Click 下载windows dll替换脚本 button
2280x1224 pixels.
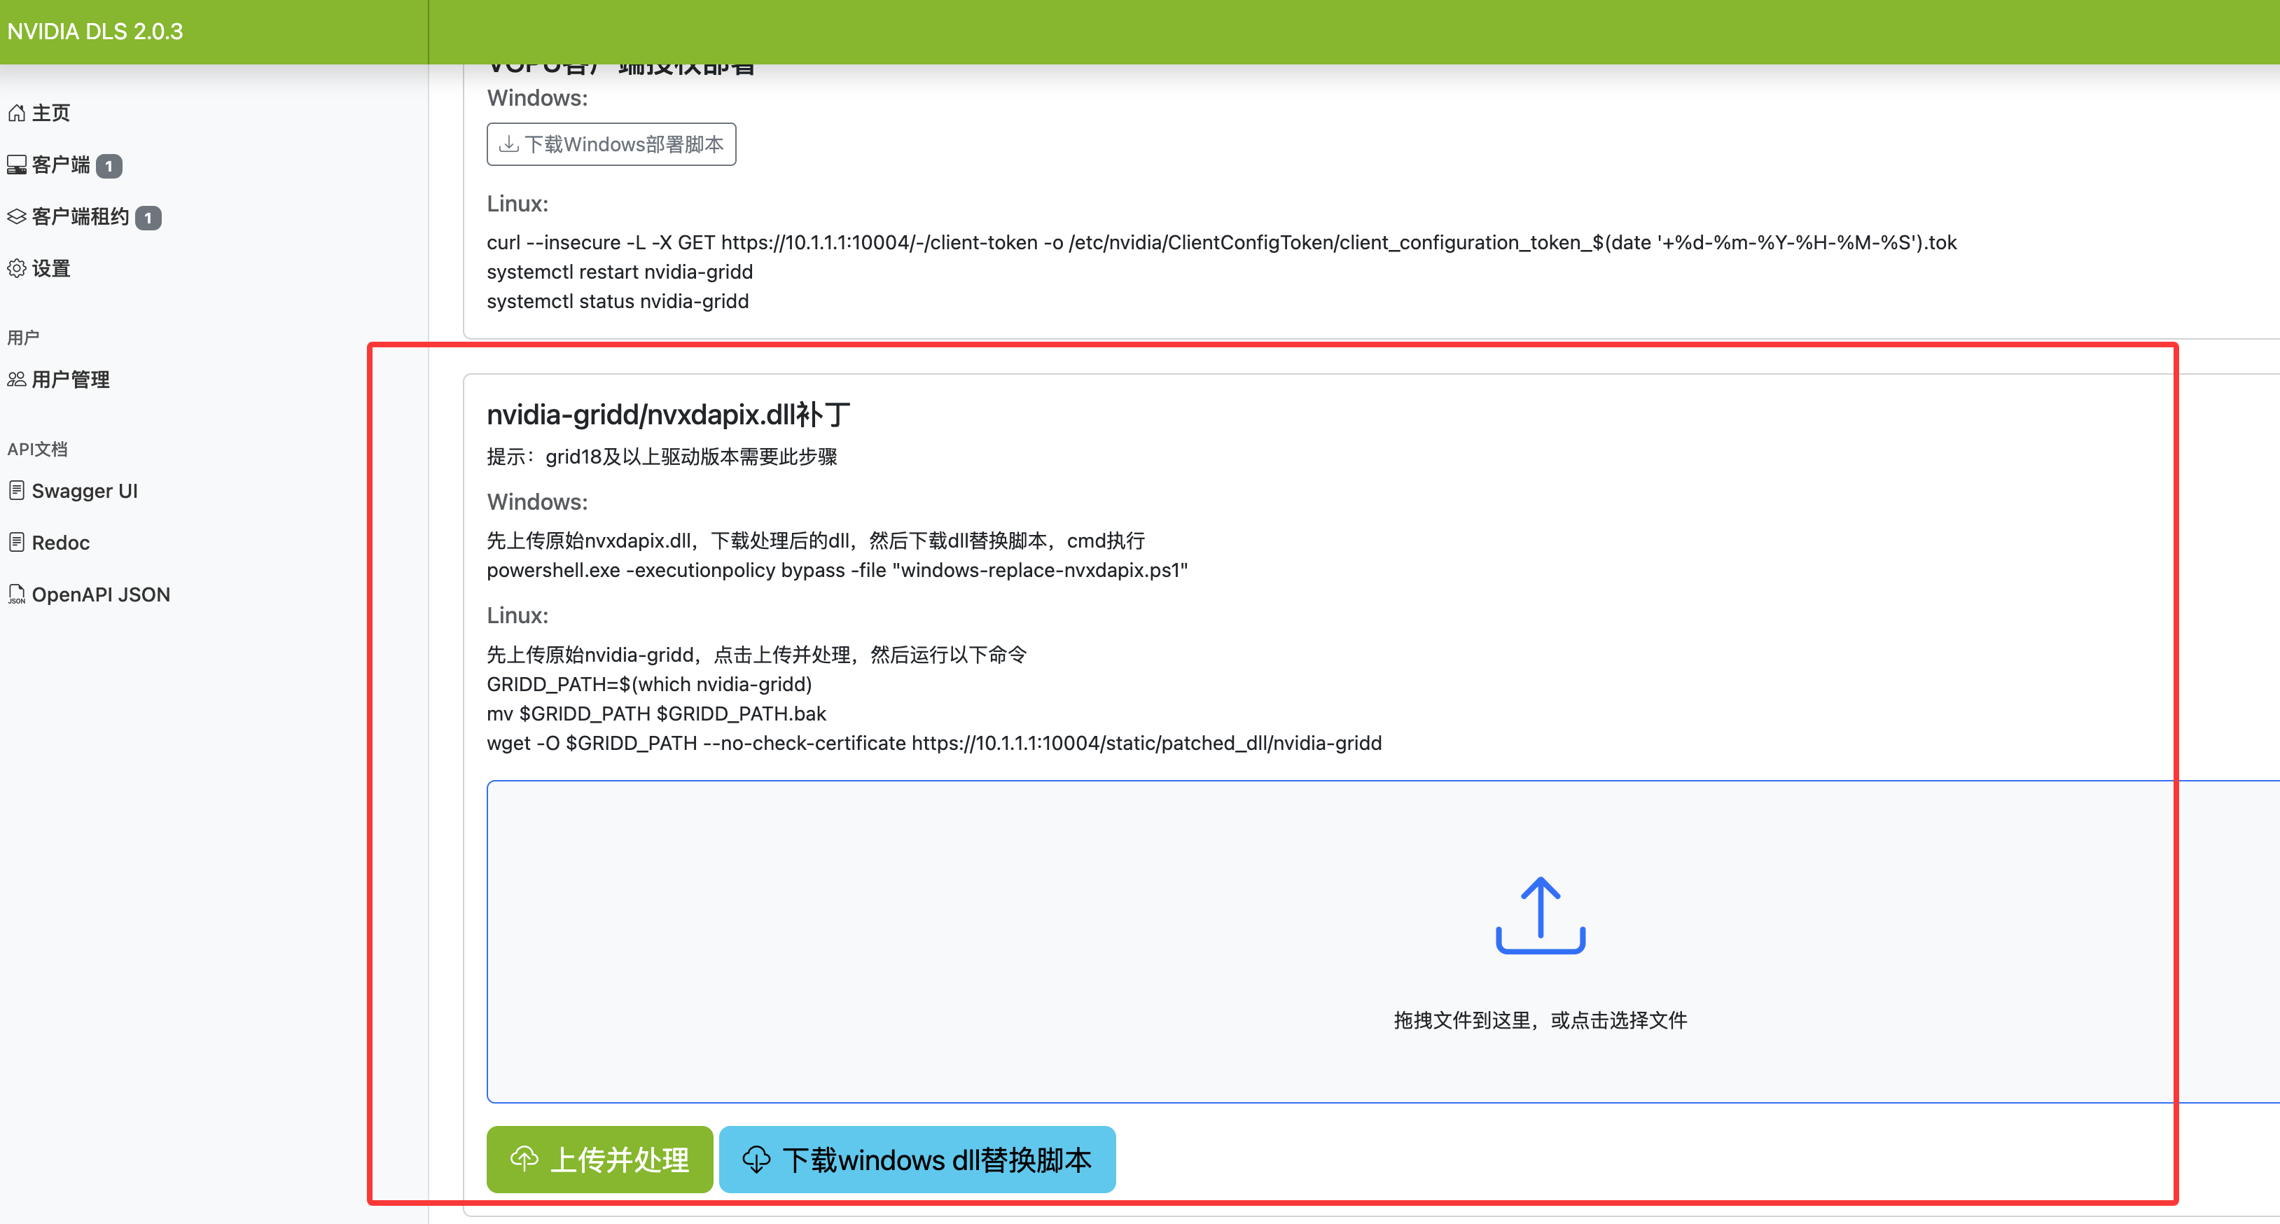(x=917, y=1160)
